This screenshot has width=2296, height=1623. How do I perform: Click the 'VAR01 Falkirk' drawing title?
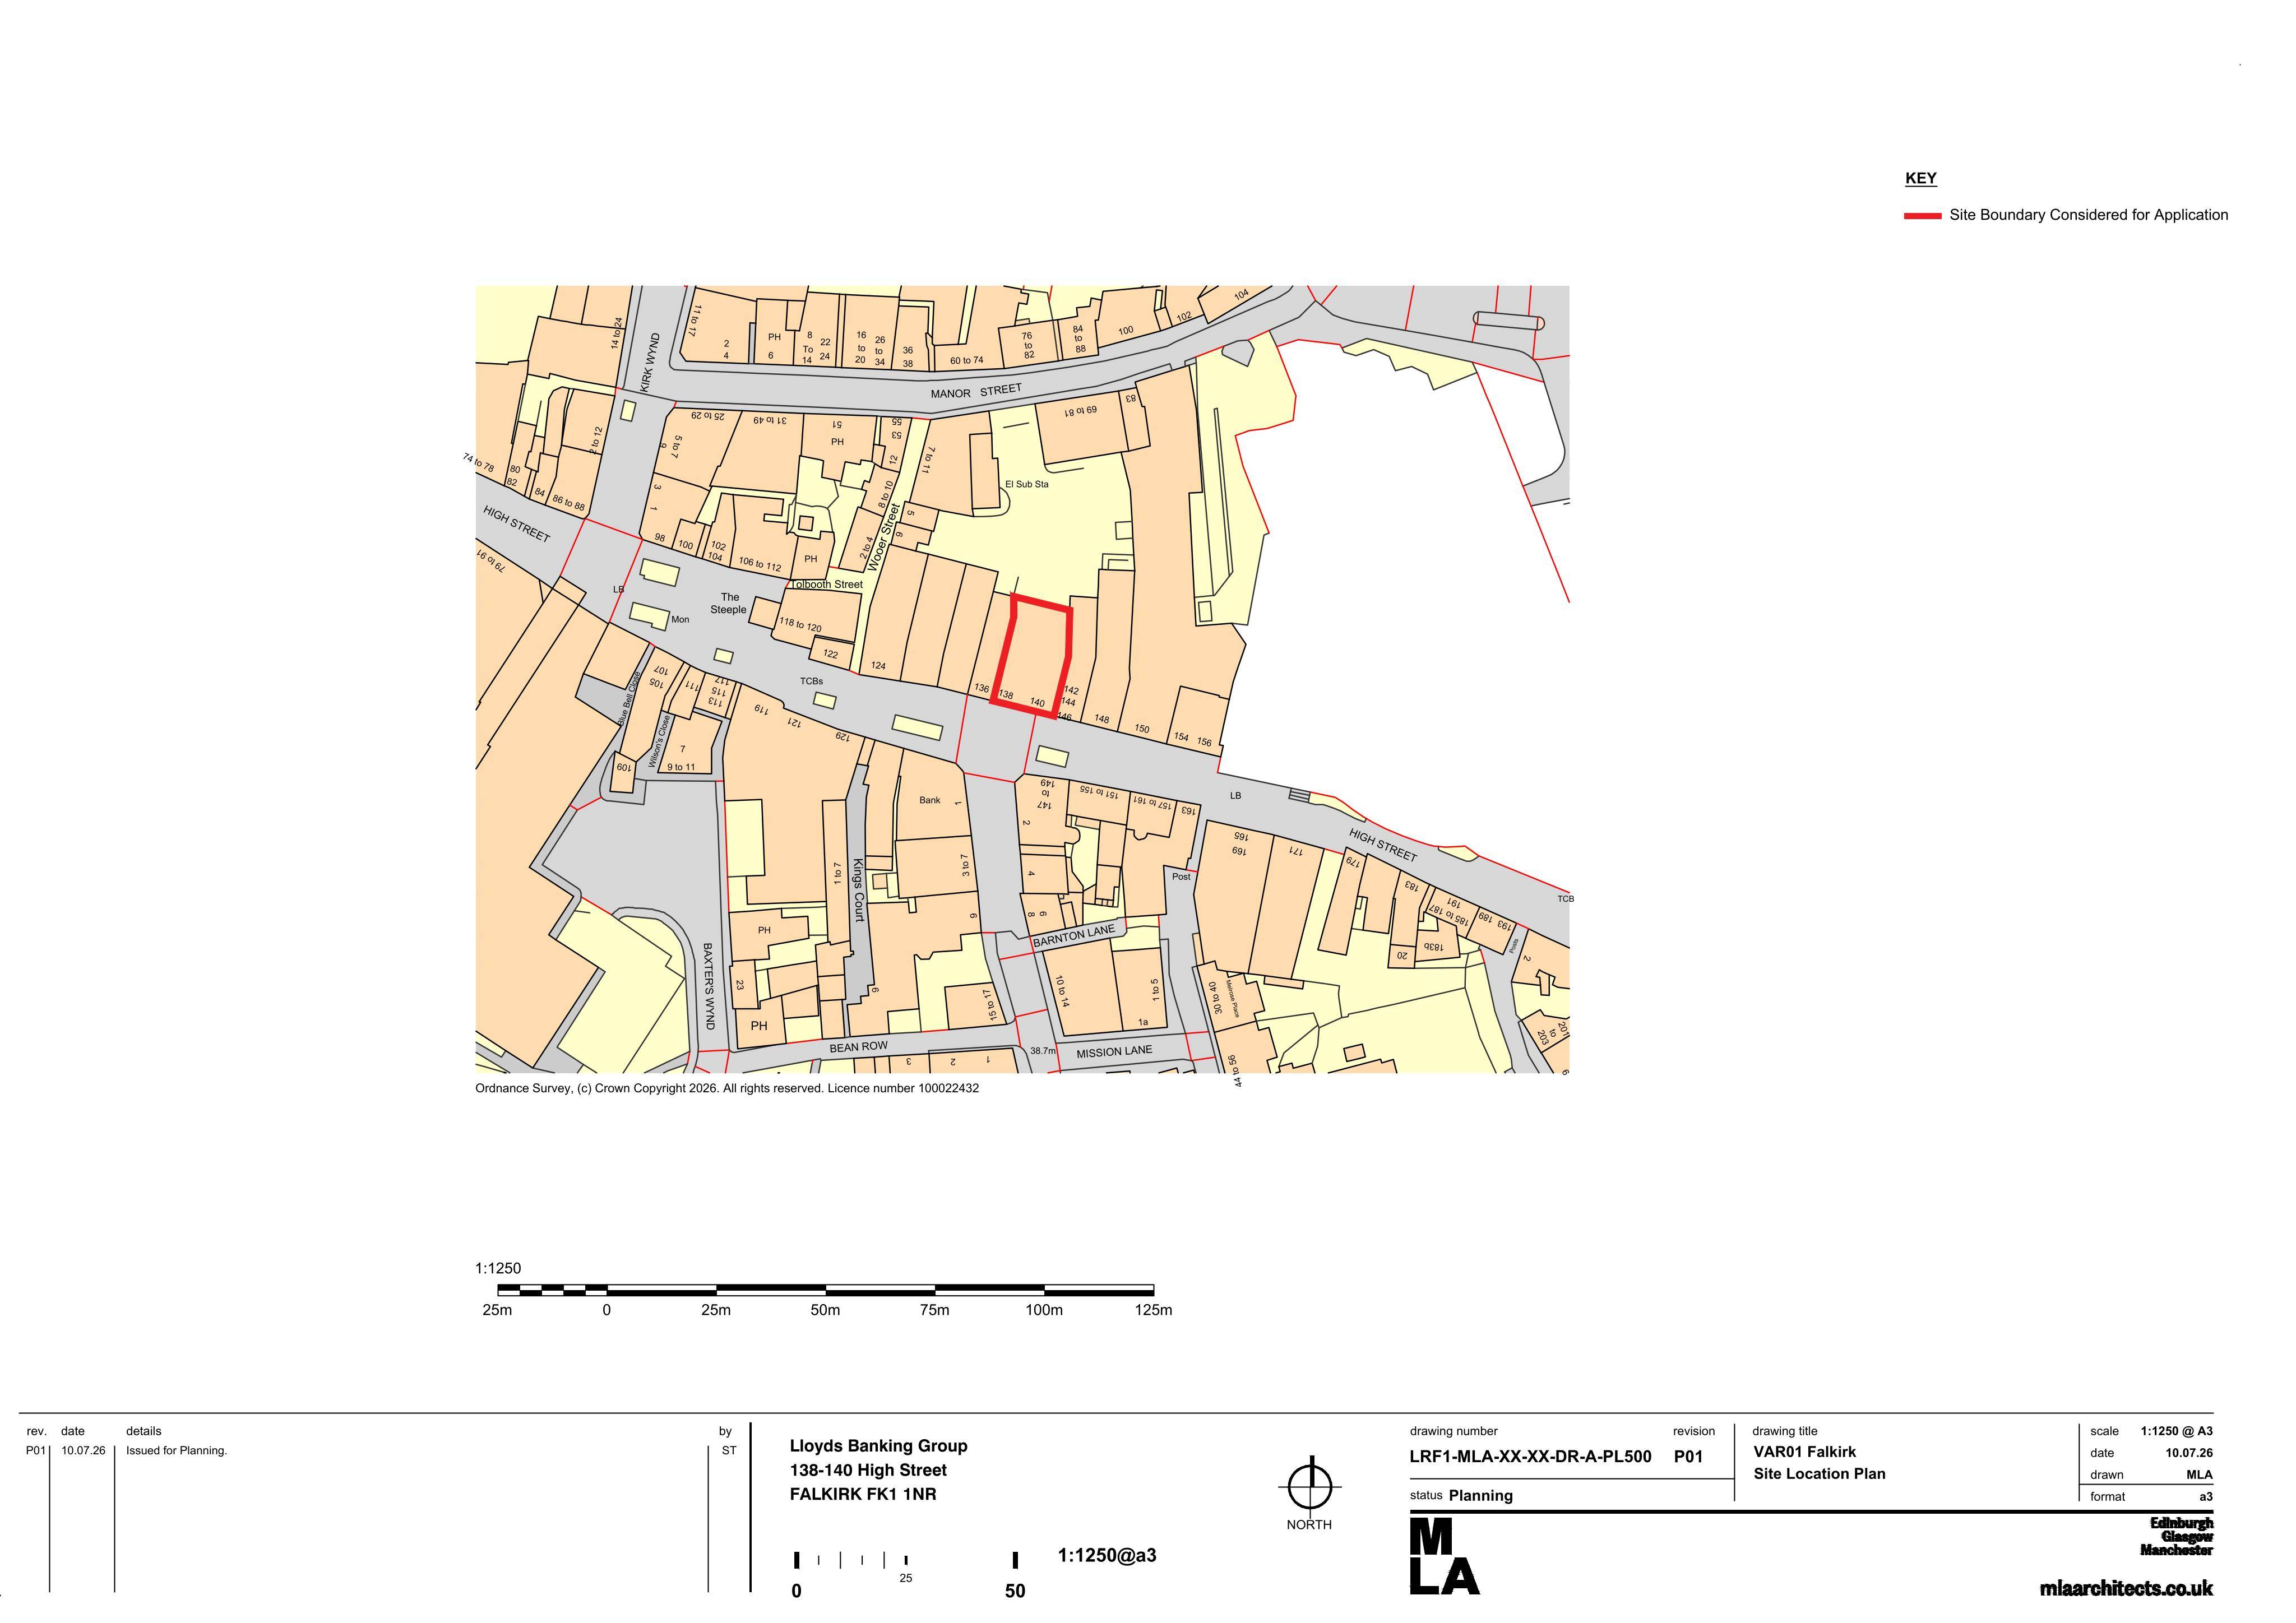1804,1452
